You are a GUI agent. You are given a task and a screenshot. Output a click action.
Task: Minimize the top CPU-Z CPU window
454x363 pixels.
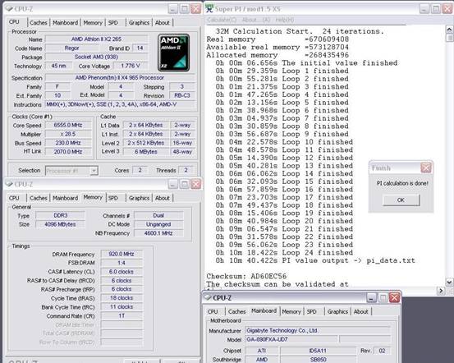[x=173, y=9]
